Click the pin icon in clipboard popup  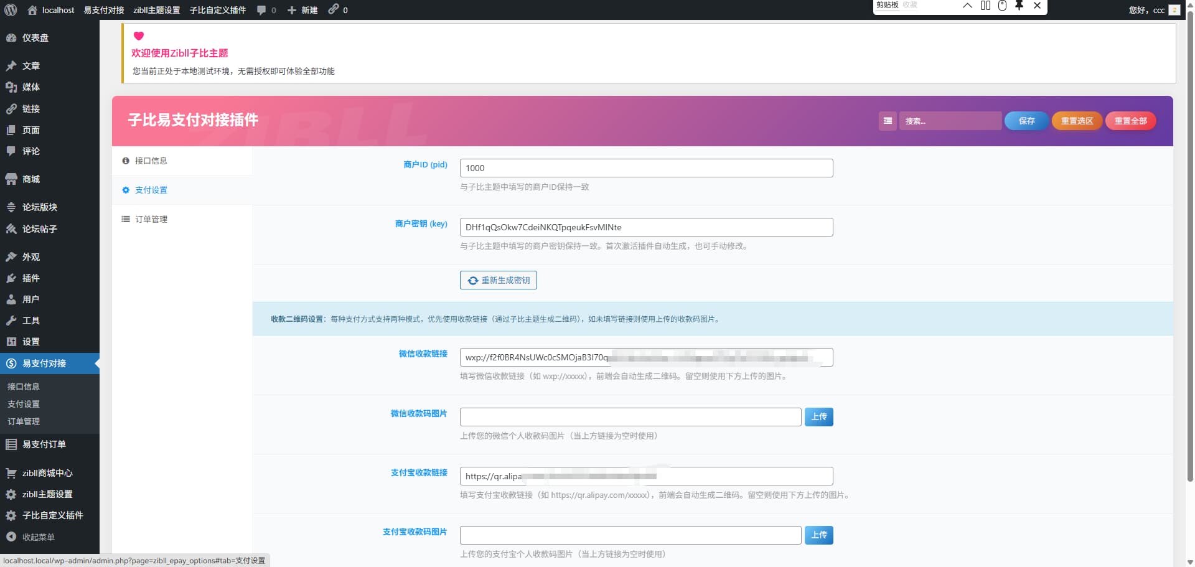pos(1019,6)
